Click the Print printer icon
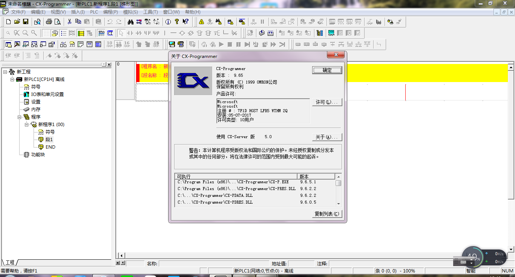 click(x=49, y=22)
